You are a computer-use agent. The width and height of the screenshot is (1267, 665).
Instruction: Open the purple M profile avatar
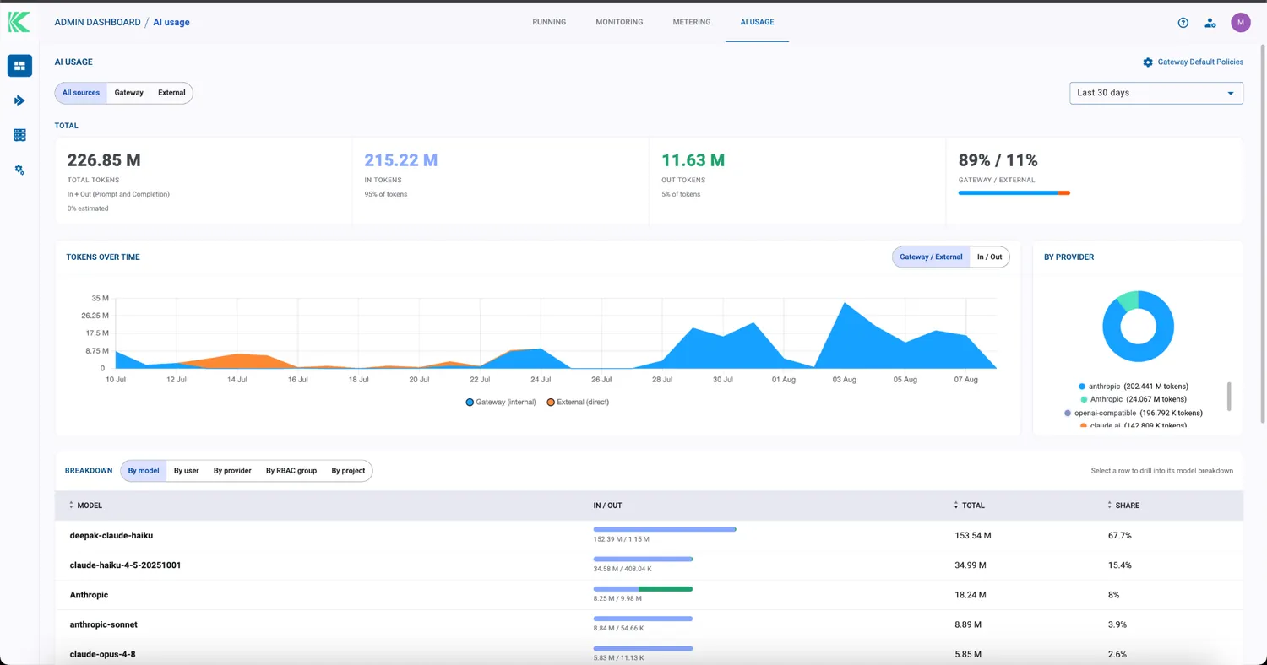point(1240,23)
